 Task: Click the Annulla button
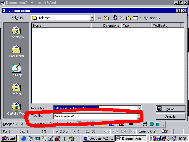pyautogui.click(x=170, y=117)
